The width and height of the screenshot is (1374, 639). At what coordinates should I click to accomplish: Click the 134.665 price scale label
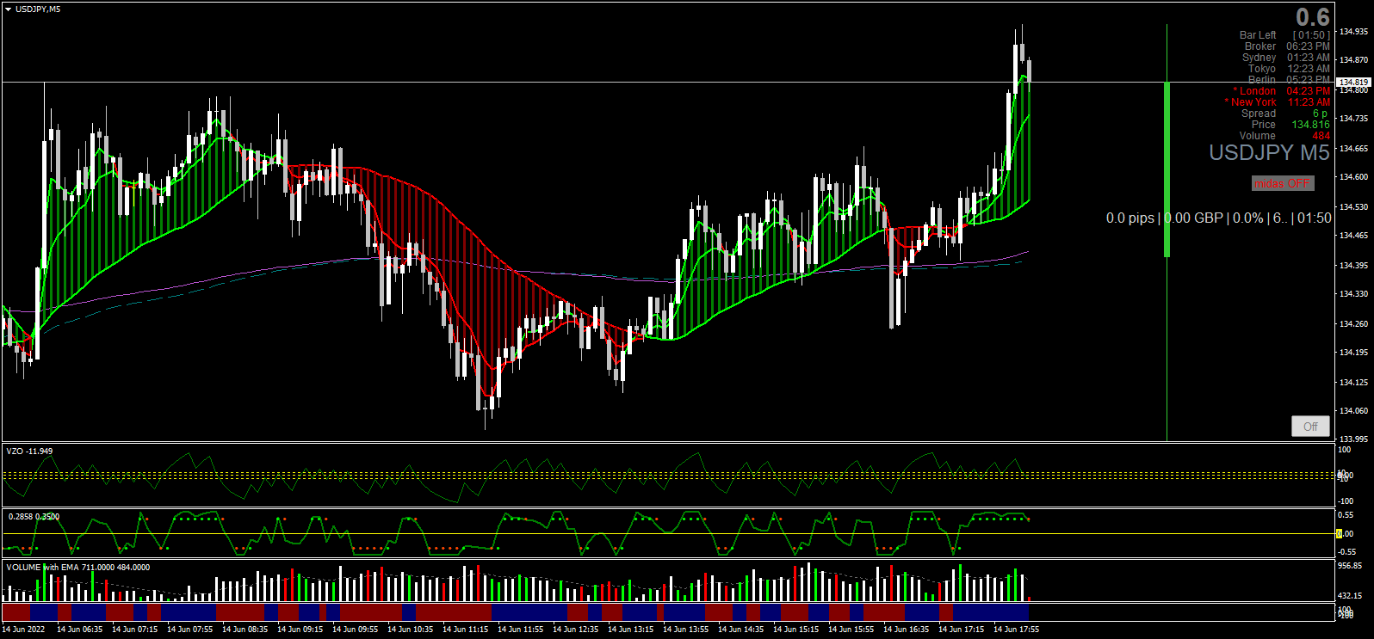tap(1354, 149)
